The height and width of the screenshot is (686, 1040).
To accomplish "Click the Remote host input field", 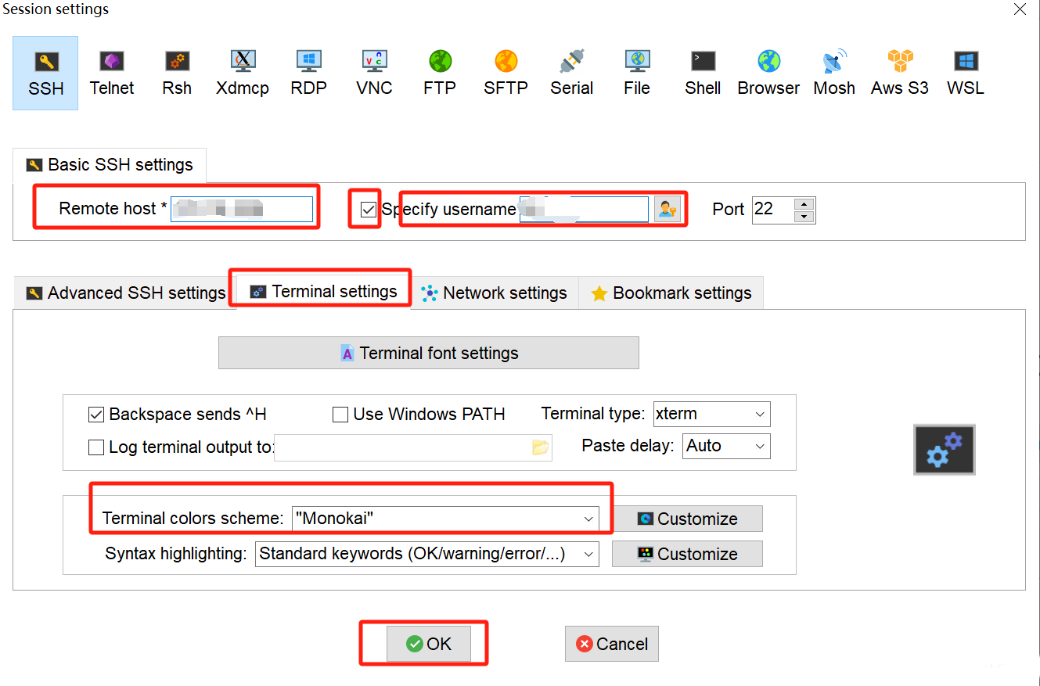I will [242, 209].
